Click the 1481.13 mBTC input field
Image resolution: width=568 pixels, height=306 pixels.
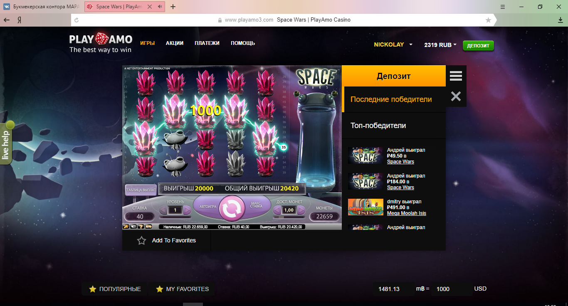(x=394, y=289)
